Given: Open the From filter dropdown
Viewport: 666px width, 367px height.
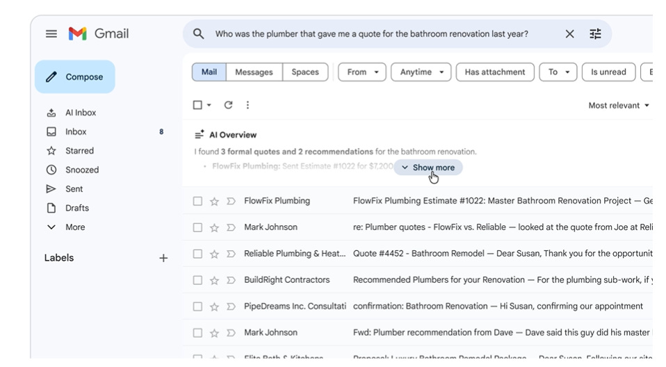Looking at the screenshot, I should (362, 72).
